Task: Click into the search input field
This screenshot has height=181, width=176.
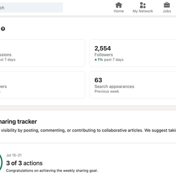Action: click(x=31, y=8)
